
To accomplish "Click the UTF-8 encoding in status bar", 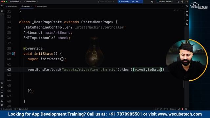I will tap(166, 109).
